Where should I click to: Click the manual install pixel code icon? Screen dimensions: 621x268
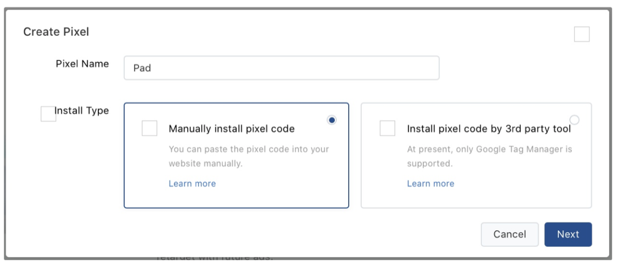click(x=150, y=128)
